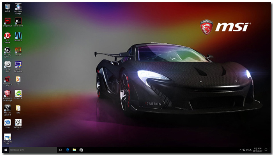Open the data folder on desktop
The width and height of the screenshot is (273, 155).
[x=18, y=109]
